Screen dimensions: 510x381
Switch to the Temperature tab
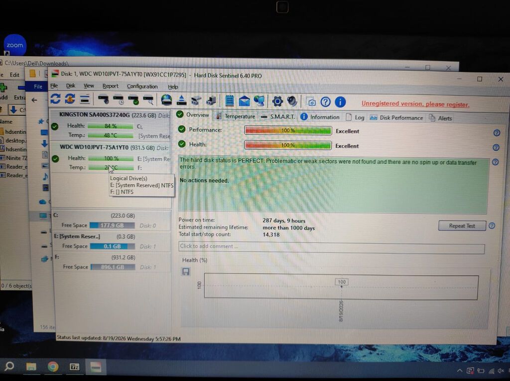236,116
